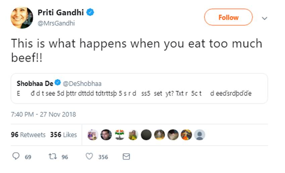Open the orange-toned liker avatar
The image size is (285, 173).
(186, 135)
